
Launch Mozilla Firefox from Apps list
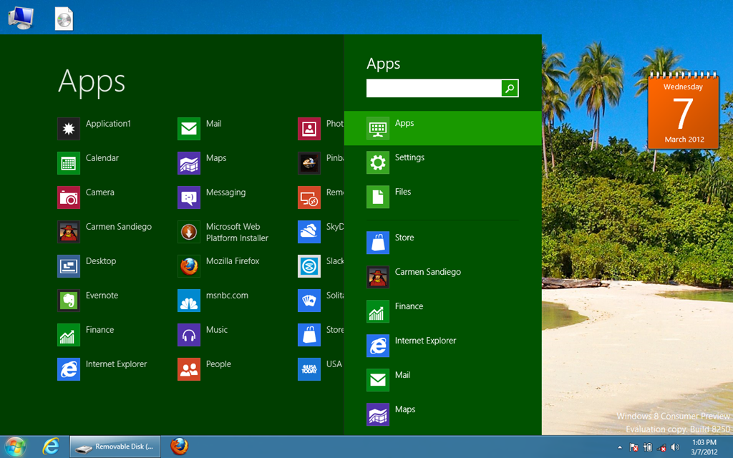pyautogui.click(x=189, y=266)
